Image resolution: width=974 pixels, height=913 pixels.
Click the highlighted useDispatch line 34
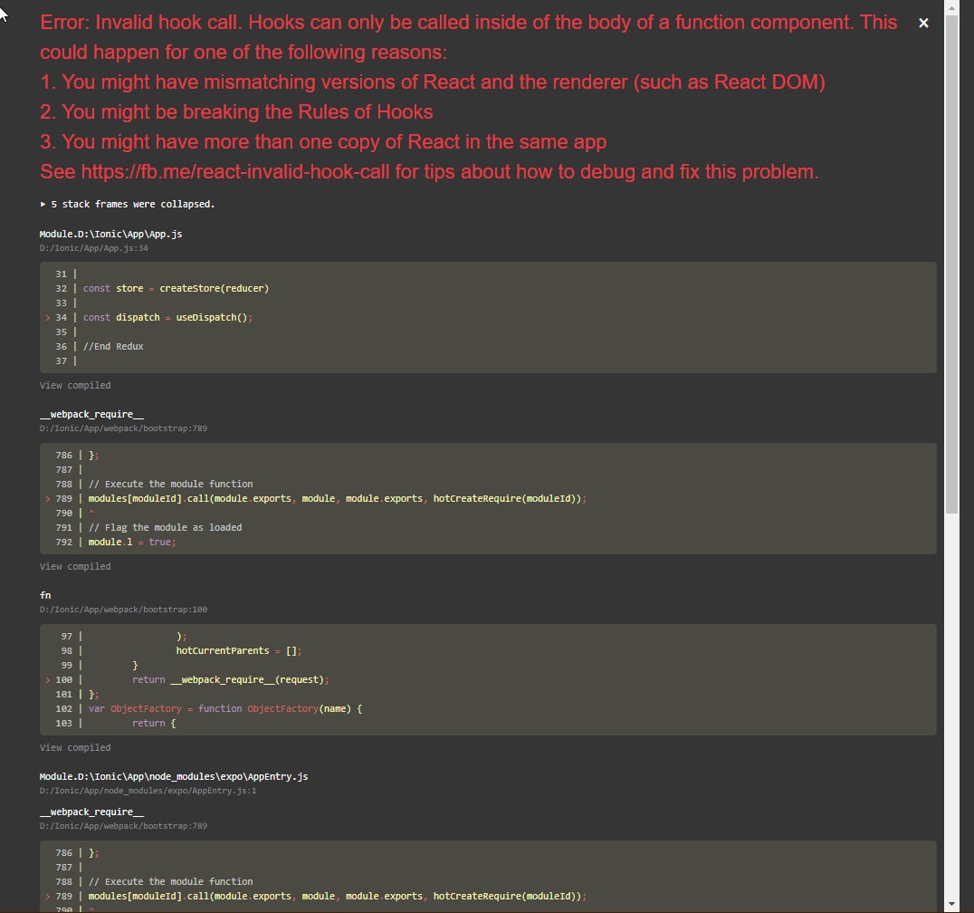tap(167, 318)
